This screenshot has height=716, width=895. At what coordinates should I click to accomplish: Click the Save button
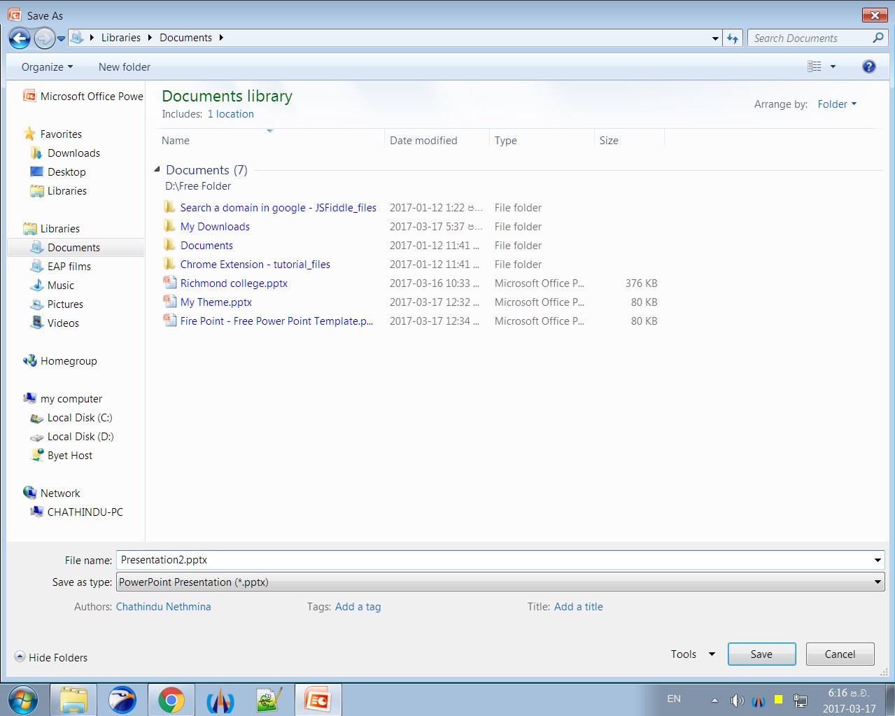(x=761, y=654)
